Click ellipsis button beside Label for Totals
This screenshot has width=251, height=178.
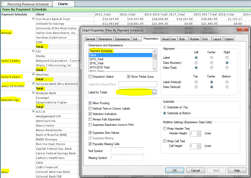154,92
